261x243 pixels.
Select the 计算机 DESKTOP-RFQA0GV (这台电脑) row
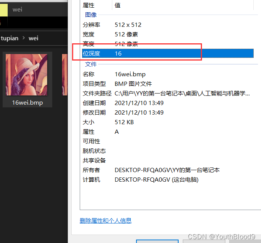click(x=168, y=180)
